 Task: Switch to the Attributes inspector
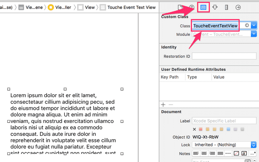pos(215,7)
